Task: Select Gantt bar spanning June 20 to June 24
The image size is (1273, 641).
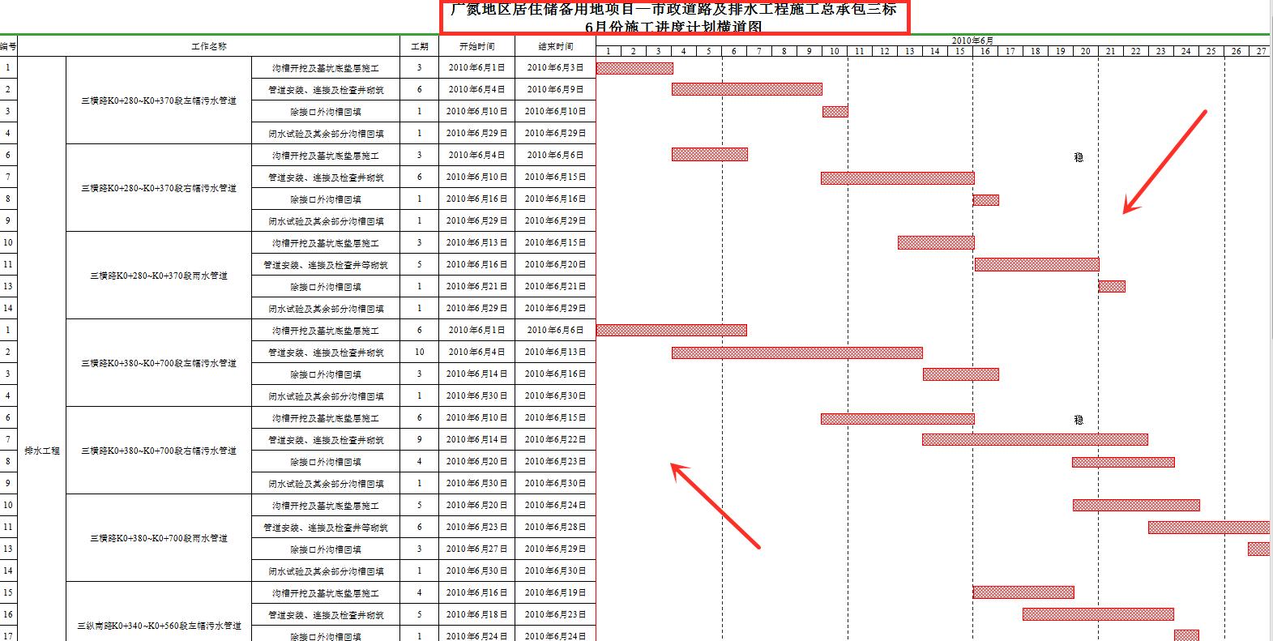Action: tap(1136, 505)
